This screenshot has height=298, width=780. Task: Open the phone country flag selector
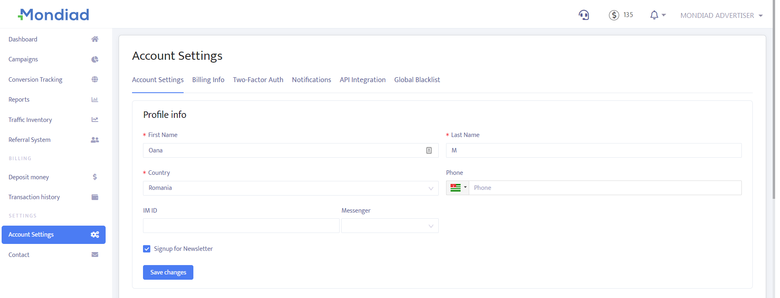(x=458, y=188)
